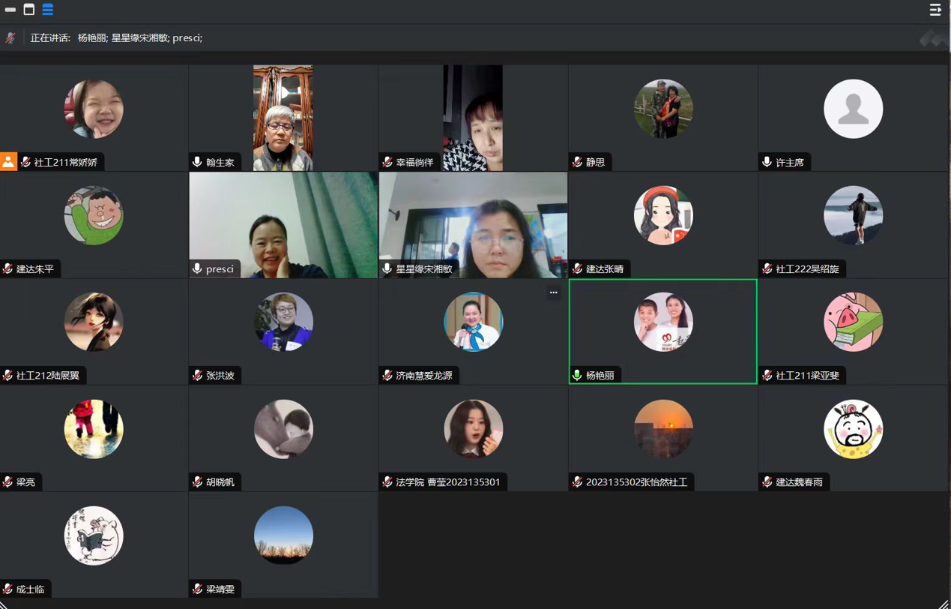The width and height of the screenshot is (951, 609).
Task: Click the grid layout view icon
Action: [x=47, y=10]
